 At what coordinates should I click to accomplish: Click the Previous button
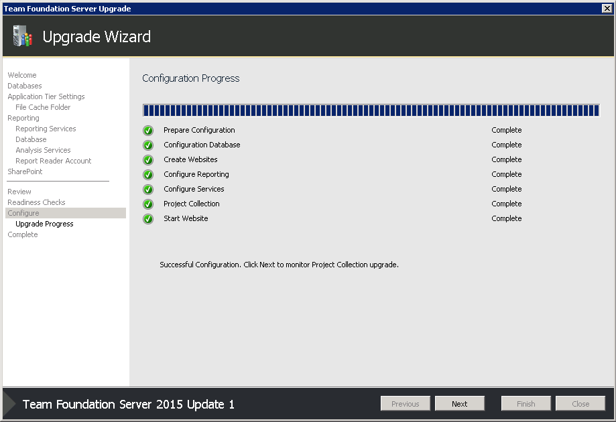click(405, 403)
